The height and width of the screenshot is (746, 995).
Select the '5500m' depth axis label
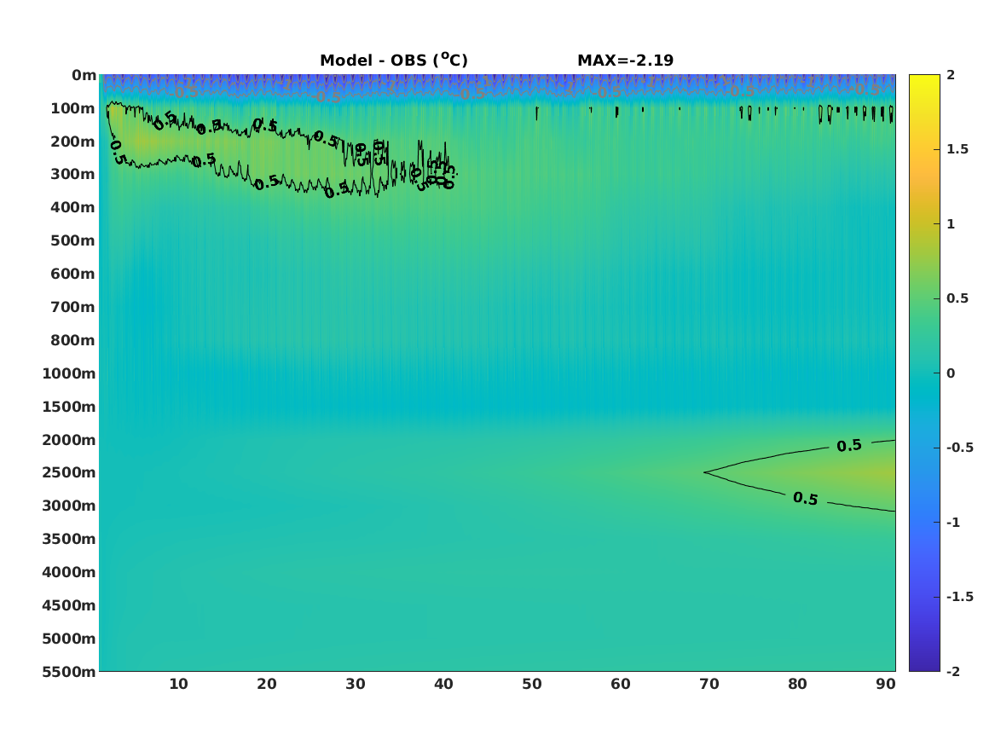point(69,672)
